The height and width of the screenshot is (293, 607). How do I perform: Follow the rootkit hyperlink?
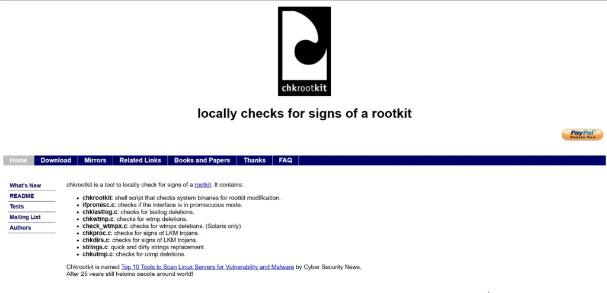coord(203,185)
